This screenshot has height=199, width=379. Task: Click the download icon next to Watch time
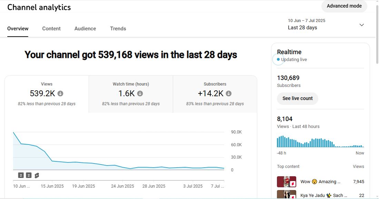[x=140, y=93]
